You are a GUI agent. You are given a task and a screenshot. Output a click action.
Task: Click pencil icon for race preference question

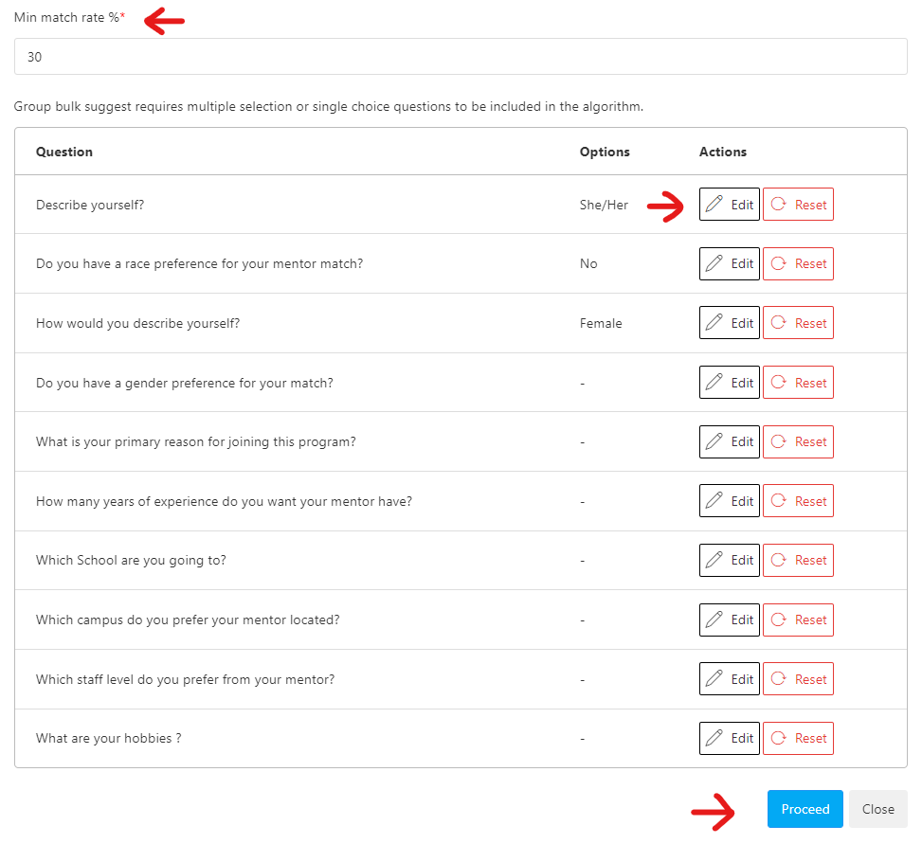[714, 264]
